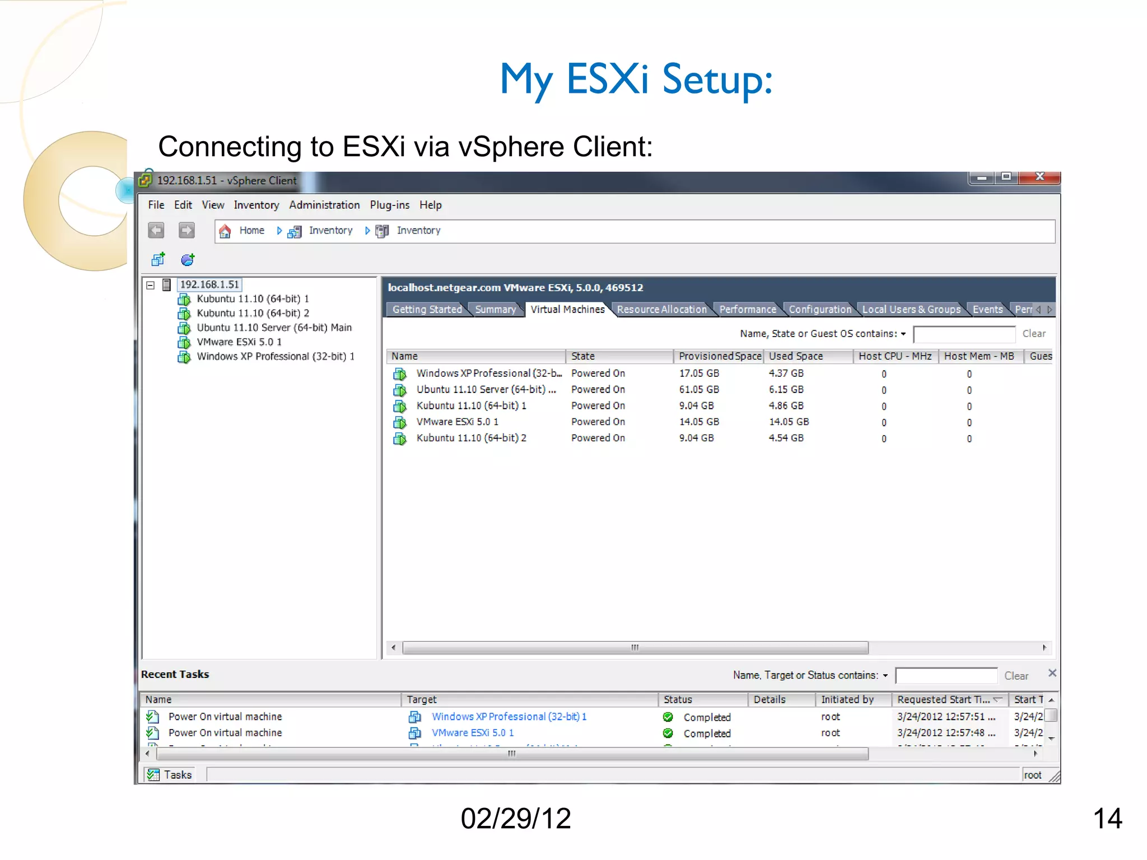The width and height of the screenshot is (1147, 860).
Task: Open the Windows XP Professional (32-bit) 1 target link
Action: (x=509, y=717)
